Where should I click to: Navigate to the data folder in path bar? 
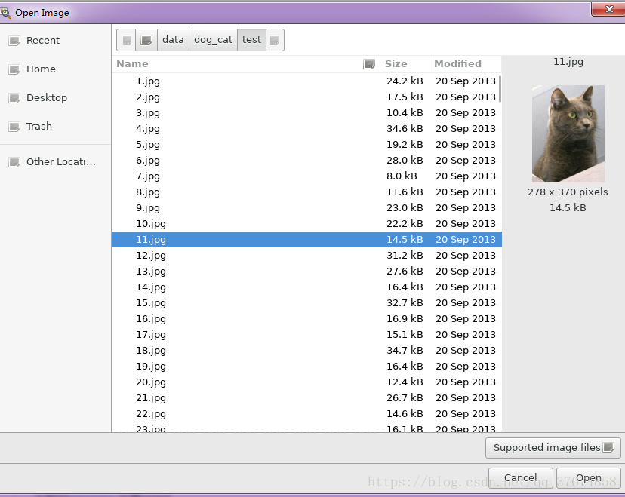pos(173,40)
